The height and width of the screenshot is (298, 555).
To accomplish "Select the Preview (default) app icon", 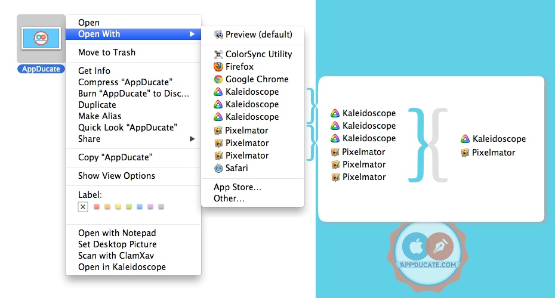I will point(218,35).
